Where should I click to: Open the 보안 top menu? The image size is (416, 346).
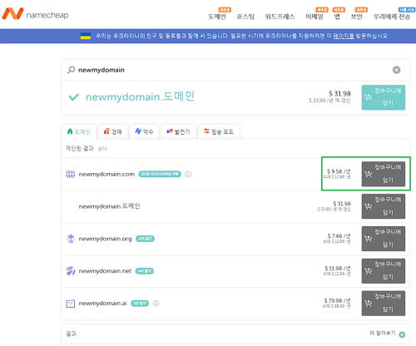[357, 17]
